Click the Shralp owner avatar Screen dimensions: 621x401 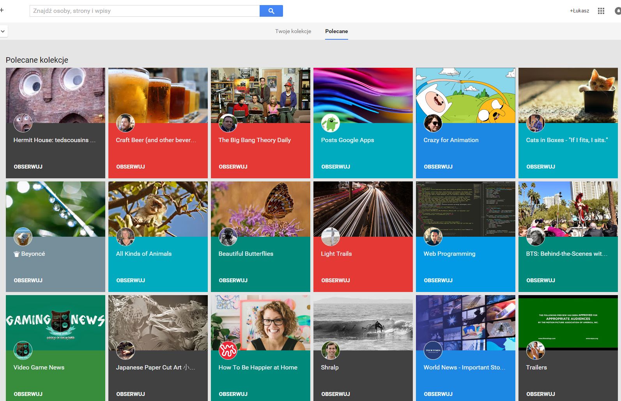(x=331, y=350)
